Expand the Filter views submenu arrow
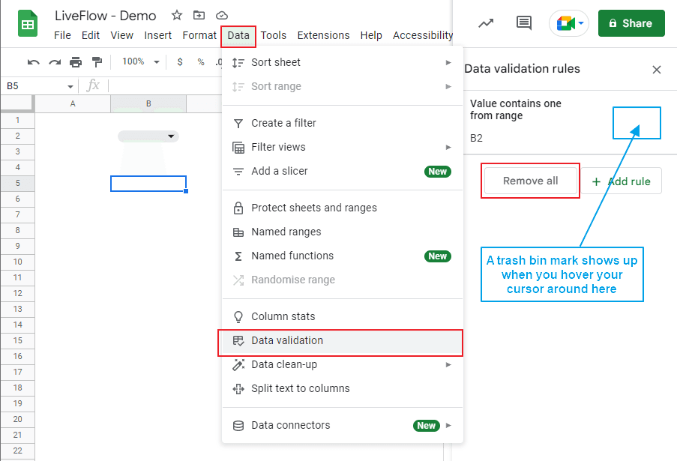 tap(448, 147)
